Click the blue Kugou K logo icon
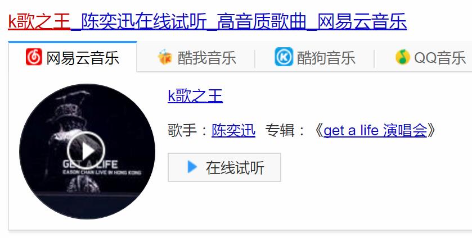This screenshot has height=238, width=472. pyautogui.click(x=284, y=57)
